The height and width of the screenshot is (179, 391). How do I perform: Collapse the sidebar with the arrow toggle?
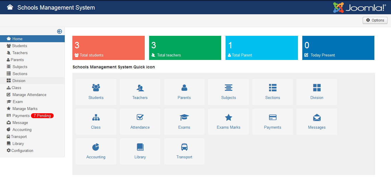pyautogui.click(x=60, y=31)
